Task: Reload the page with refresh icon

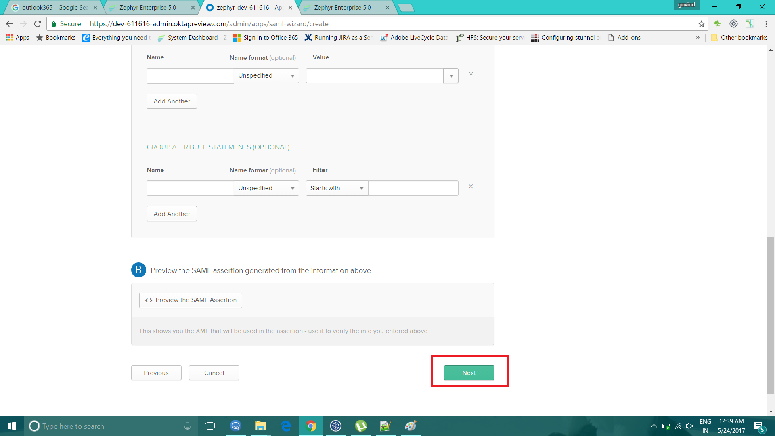Action: click(38, 24)
